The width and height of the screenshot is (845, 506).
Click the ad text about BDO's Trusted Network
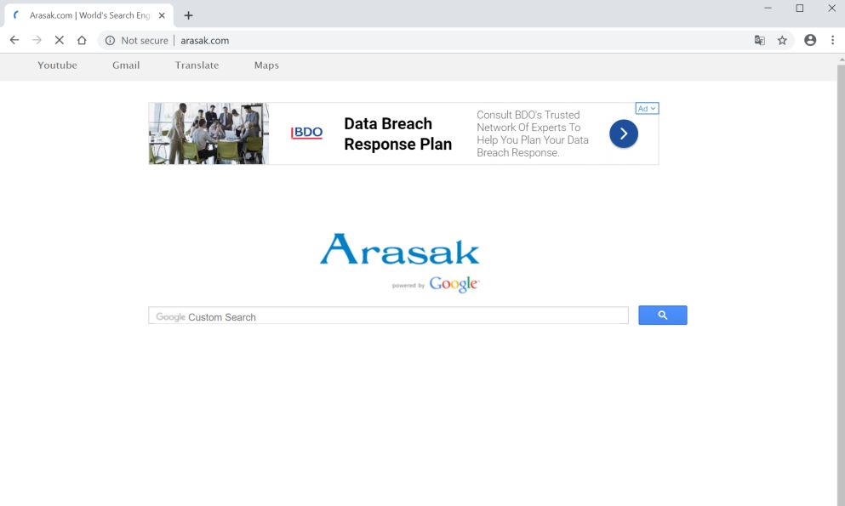pyautogui.click(x=533, y=134)
